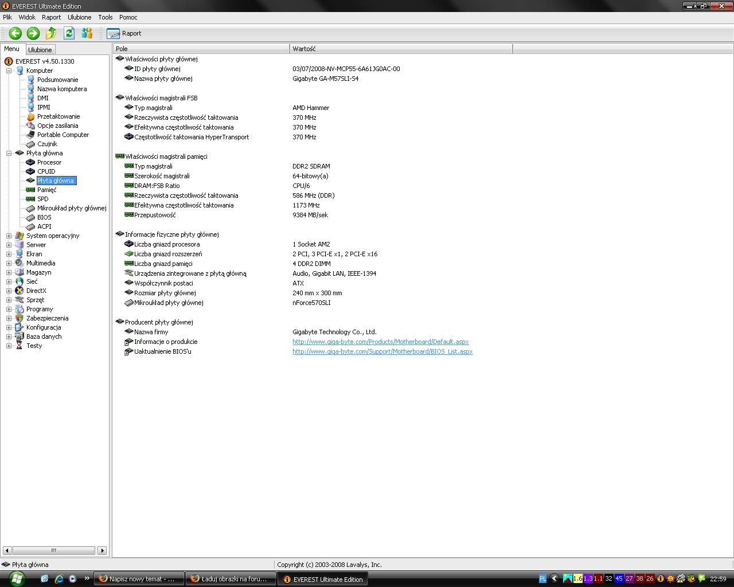This screenshot has height=587, width=734.
Task: Open the BIOS_List.aspx update link
Action: click(x=382, y=351)
